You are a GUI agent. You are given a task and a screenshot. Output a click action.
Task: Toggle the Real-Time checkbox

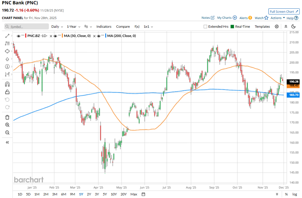tap(232, 27)
